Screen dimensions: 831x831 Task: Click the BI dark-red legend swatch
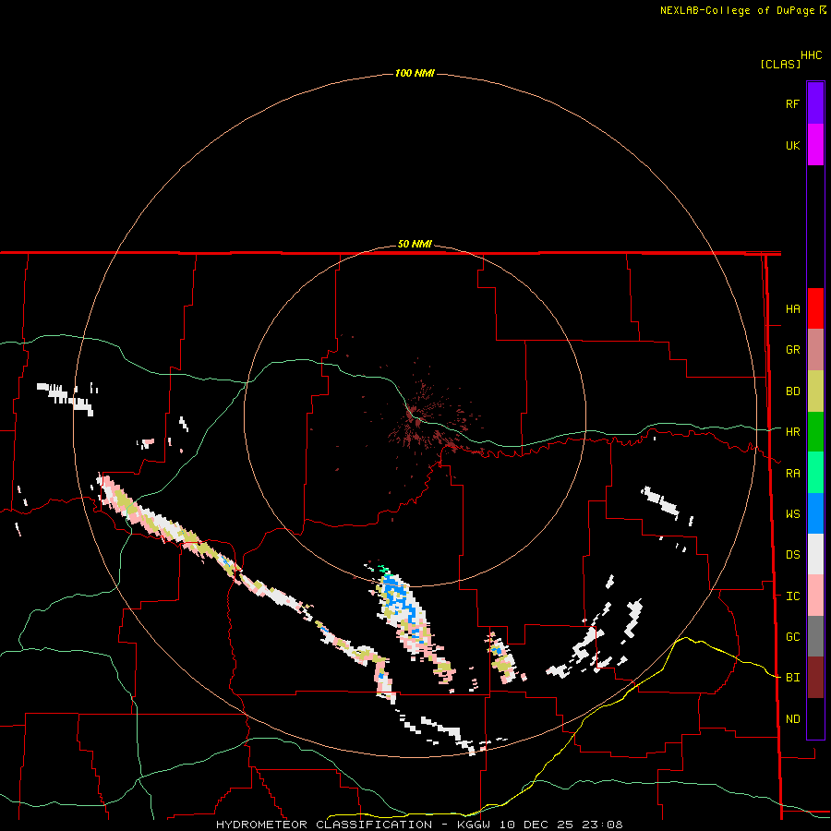[x=815, y=678]
